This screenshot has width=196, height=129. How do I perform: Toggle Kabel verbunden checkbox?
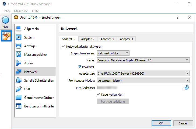pyautogui.click(x=98, y=94)
